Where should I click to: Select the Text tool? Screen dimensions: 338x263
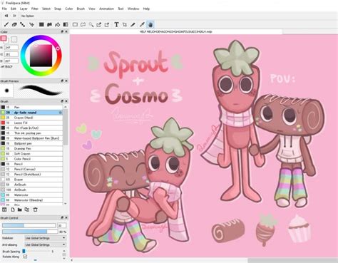pyautogui.click(x=116, y=24)
